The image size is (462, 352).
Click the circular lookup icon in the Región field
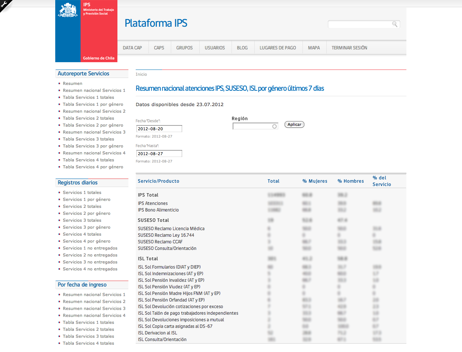tap(274, 126)
